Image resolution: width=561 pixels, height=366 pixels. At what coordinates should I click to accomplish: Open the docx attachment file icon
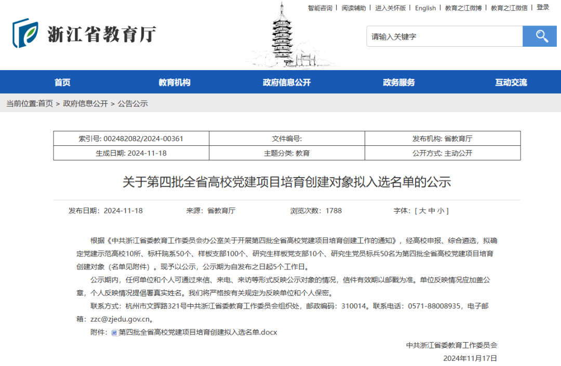pyautogui.click(x=114, y=332)
